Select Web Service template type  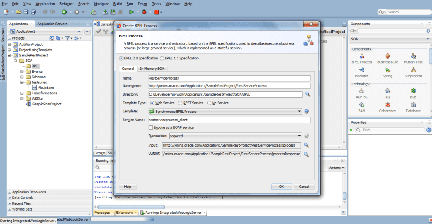click(152, 103)
